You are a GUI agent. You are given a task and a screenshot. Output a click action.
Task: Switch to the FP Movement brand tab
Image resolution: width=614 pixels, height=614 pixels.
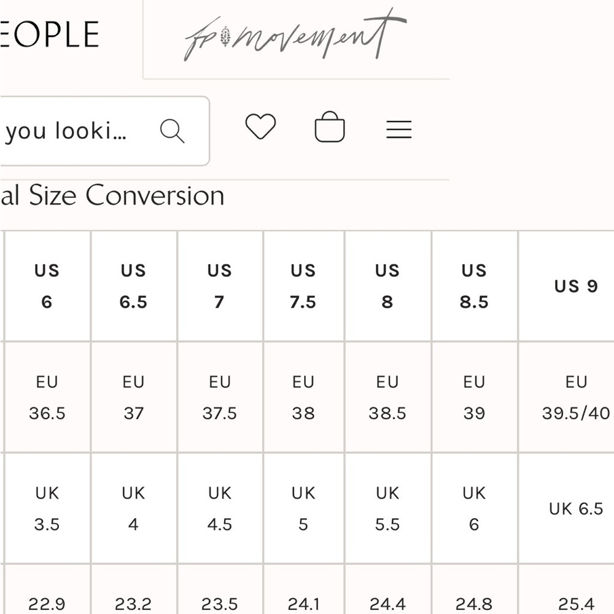296,39
